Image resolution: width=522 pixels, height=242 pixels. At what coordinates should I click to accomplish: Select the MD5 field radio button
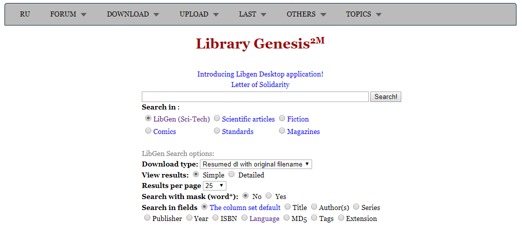pos(287,217)
